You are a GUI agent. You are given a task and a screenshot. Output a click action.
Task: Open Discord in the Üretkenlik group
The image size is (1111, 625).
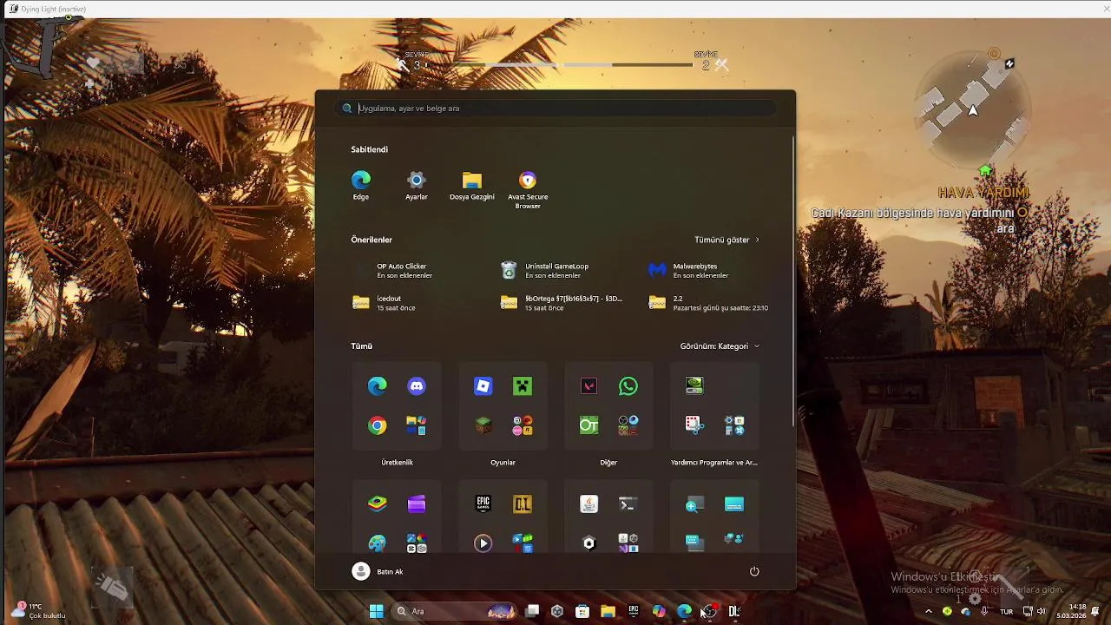[x=417, y=386]
